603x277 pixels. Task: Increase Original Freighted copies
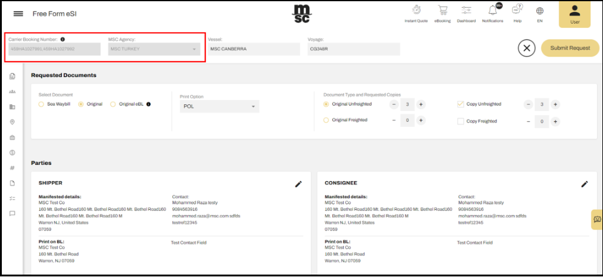[x=421, y=121]
